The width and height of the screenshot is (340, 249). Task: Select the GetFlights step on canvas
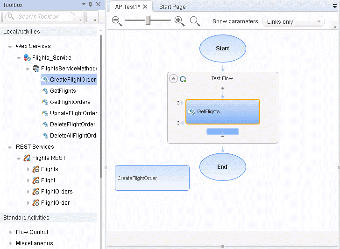click(223, 112)
